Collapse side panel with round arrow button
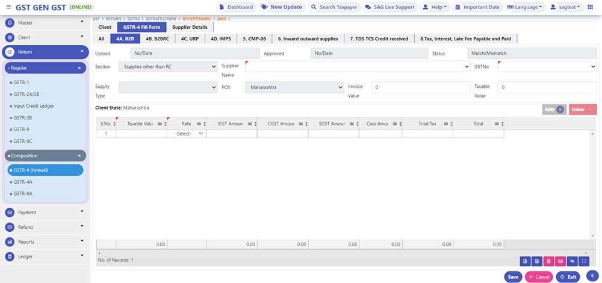The height and width of the screenshot is (283, 602). (x=591, y=275)
